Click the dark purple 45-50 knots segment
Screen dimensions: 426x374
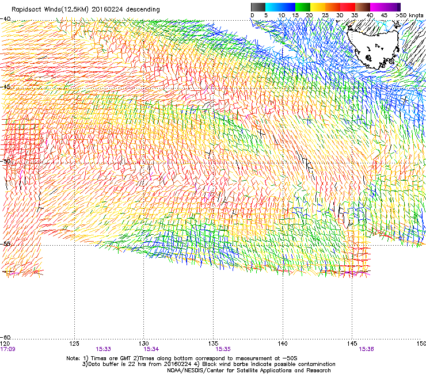[x=393, y=7]
